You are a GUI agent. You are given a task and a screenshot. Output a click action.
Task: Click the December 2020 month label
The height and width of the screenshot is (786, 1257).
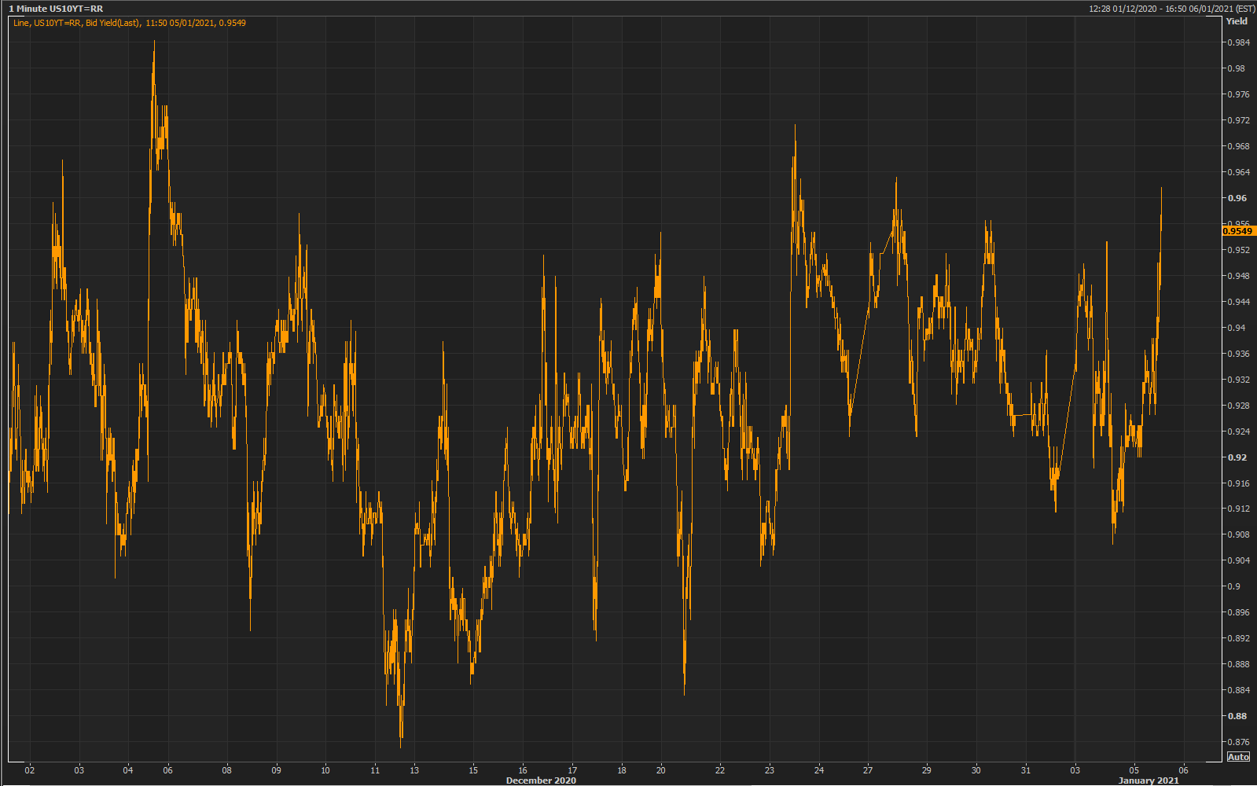tap(541, 780)
